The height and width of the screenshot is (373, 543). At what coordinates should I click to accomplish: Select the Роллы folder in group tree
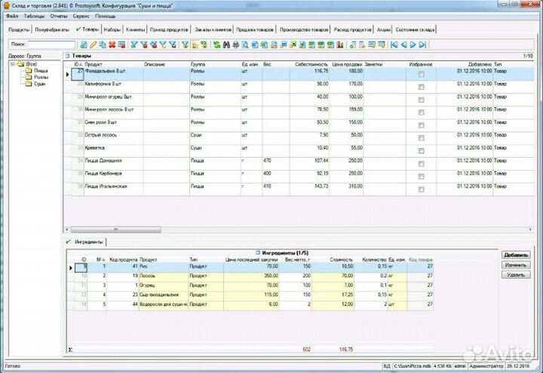[39, 77]
